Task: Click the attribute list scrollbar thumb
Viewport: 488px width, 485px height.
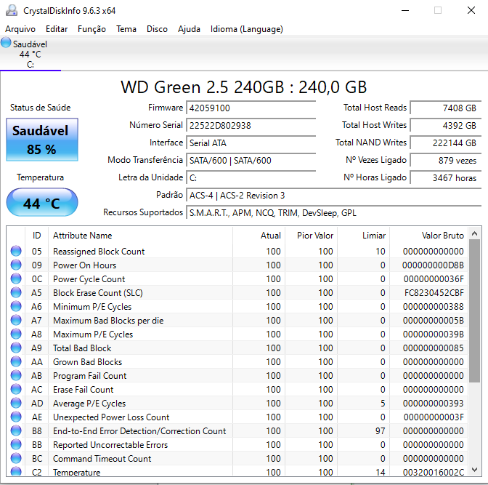Action: tap(475, 311)
